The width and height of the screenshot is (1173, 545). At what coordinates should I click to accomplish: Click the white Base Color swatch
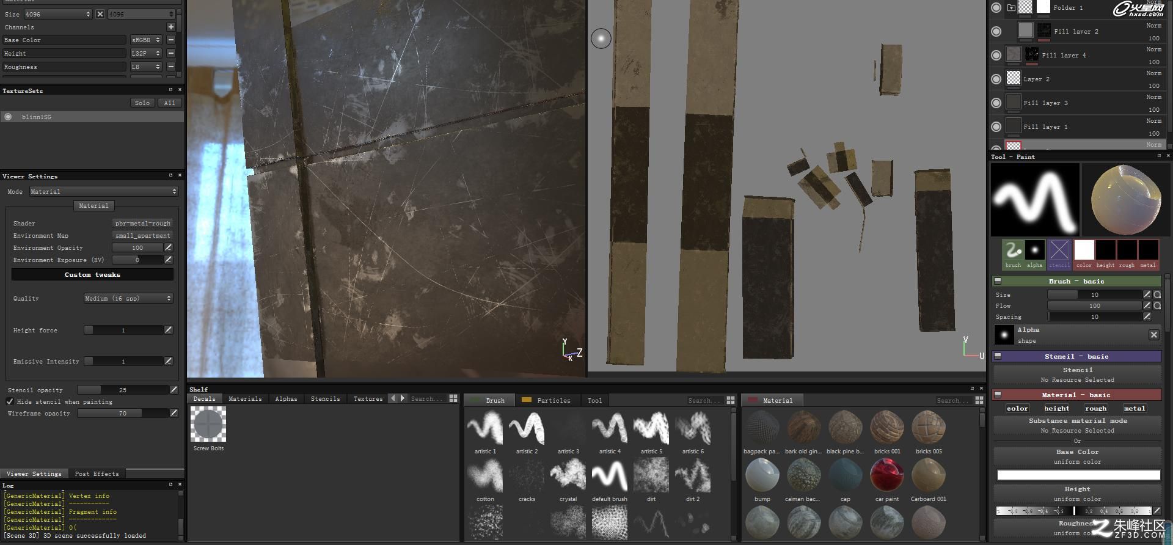pos(1078,475)
